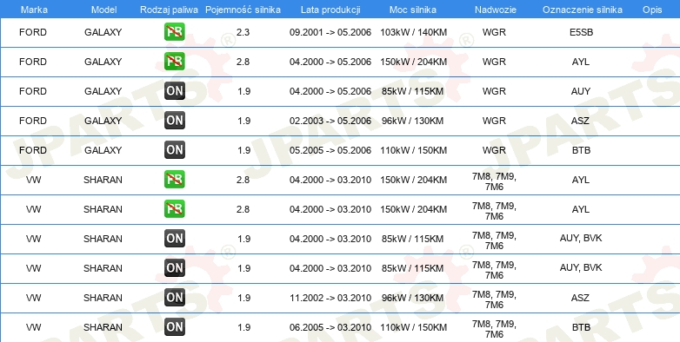The image size is (680, 342).
Task: Click the Opis column header
Action: 652,10
